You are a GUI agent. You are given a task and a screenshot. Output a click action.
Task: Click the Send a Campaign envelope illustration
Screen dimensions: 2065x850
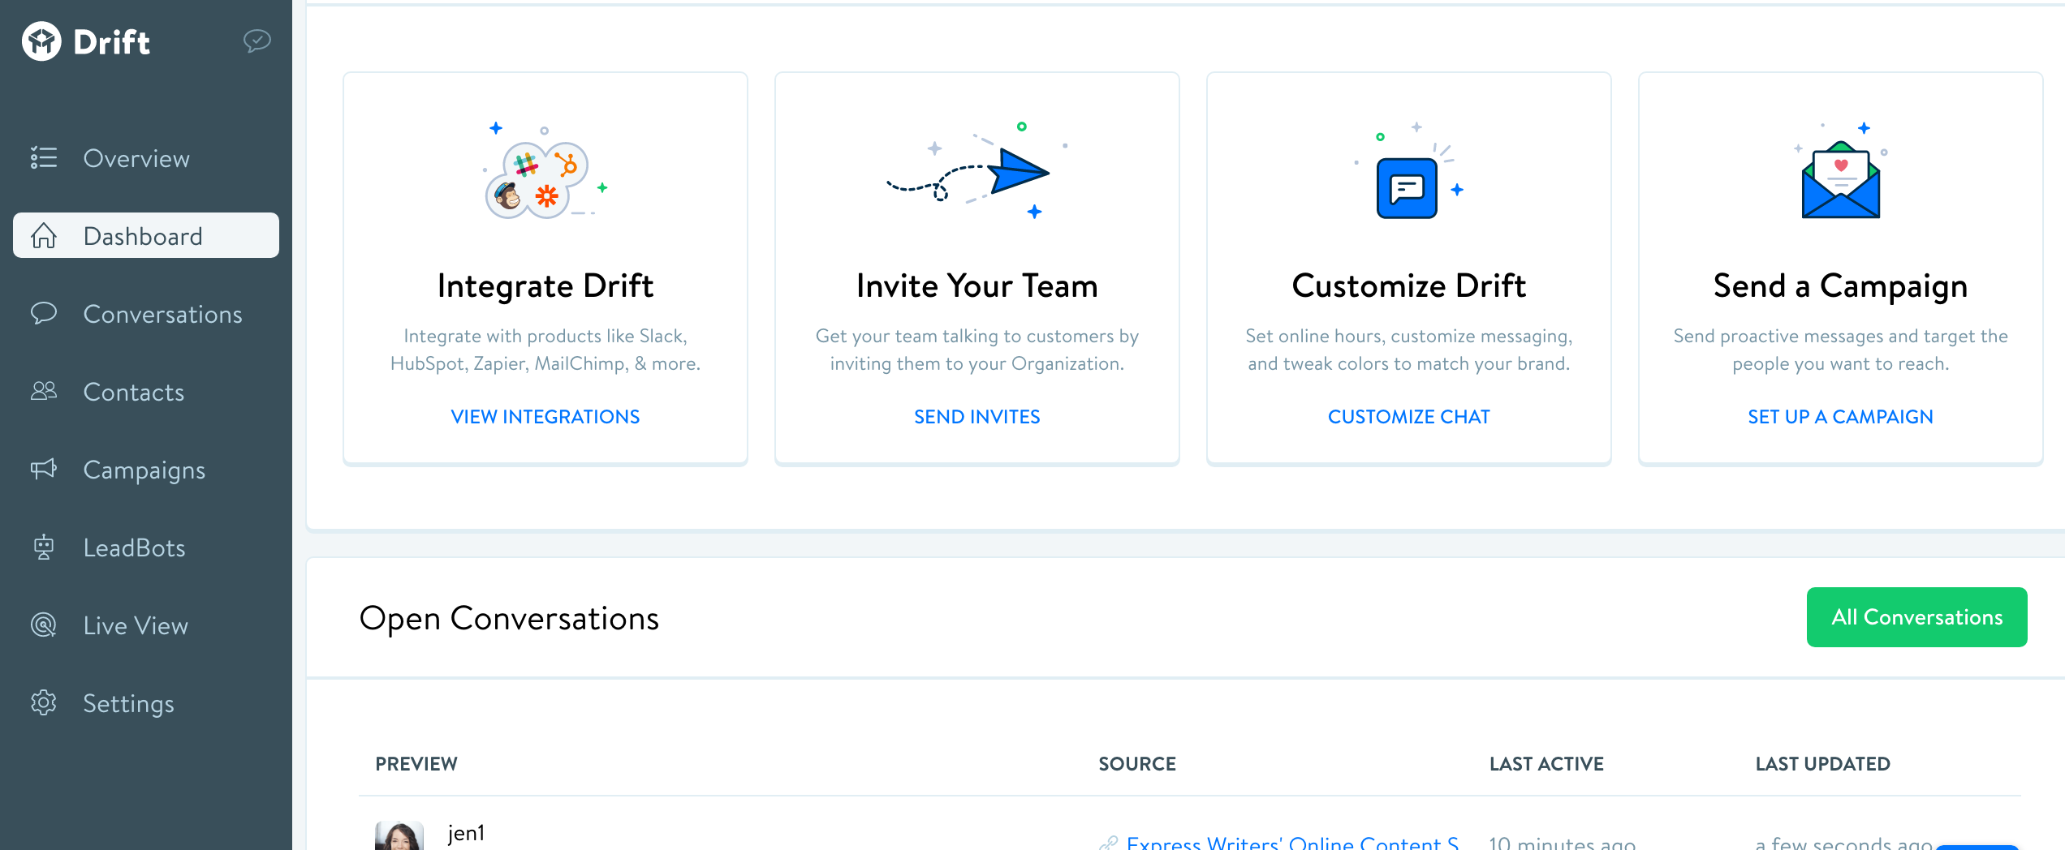(1840, 178)
